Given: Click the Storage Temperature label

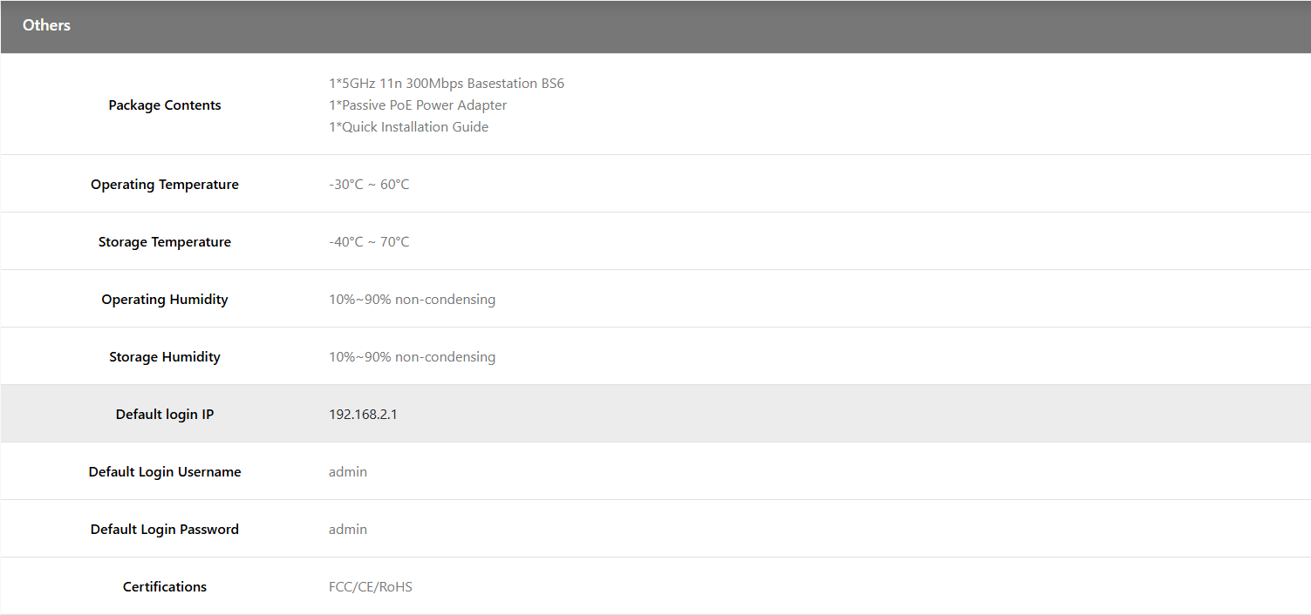Looking at the screenshot, I should point(165,242).
